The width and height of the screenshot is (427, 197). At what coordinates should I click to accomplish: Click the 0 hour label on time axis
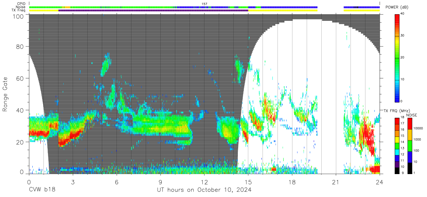[x=29, y=182]
